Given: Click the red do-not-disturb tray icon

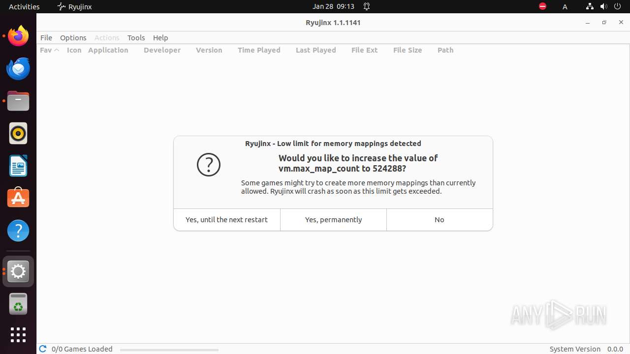Looking at the screenshot, I should click(x=542, y=6).
